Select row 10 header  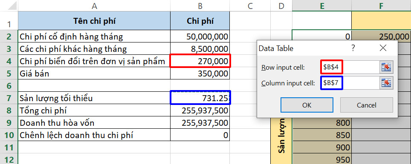pos(9,135)
